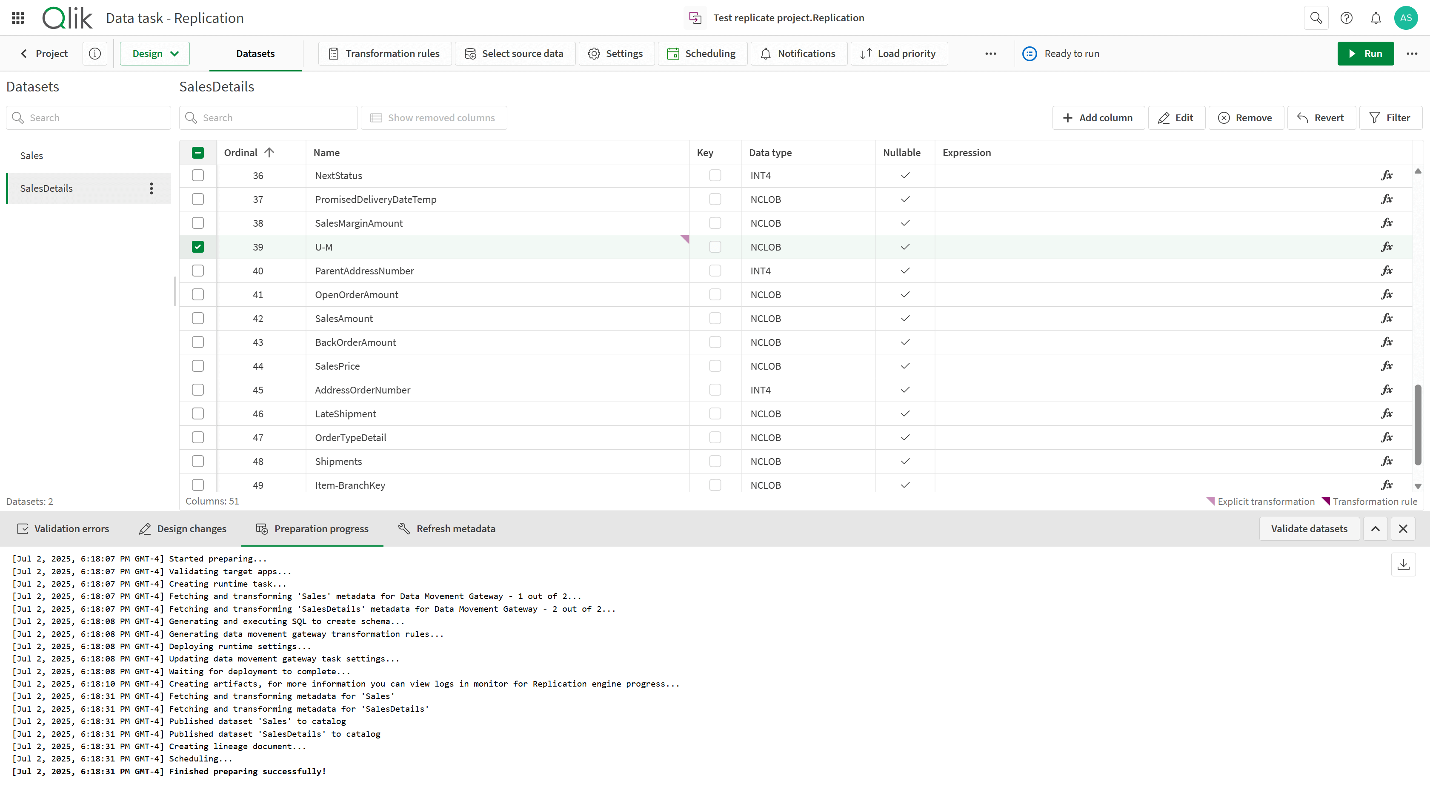
Task: Switch to Refresh metadata tab
Action: (x=447, y=529)
